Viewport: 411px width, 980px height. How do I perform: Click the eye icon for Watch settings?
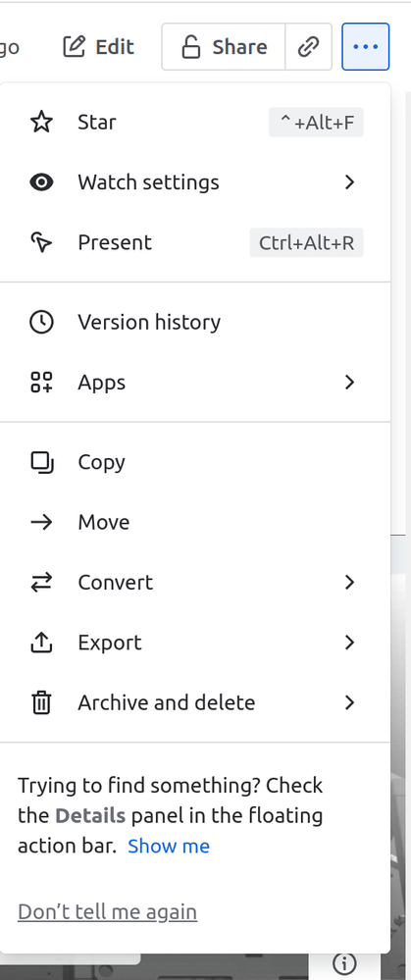pyautogui.click(x=41, y=181)
